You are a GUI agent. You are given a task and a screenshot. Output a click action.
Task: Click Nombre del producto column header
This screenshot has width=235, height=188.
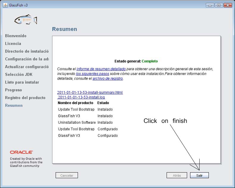[75, 103]
